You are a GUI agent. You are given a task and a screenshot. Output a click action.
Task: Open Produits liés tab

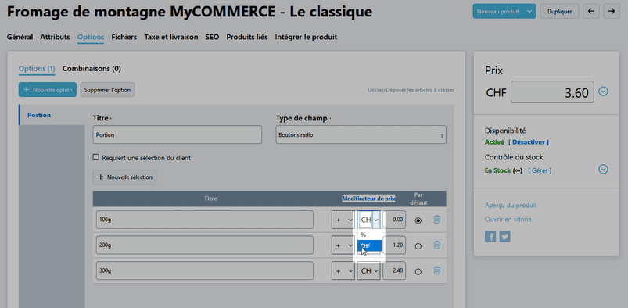click(247, 37)
